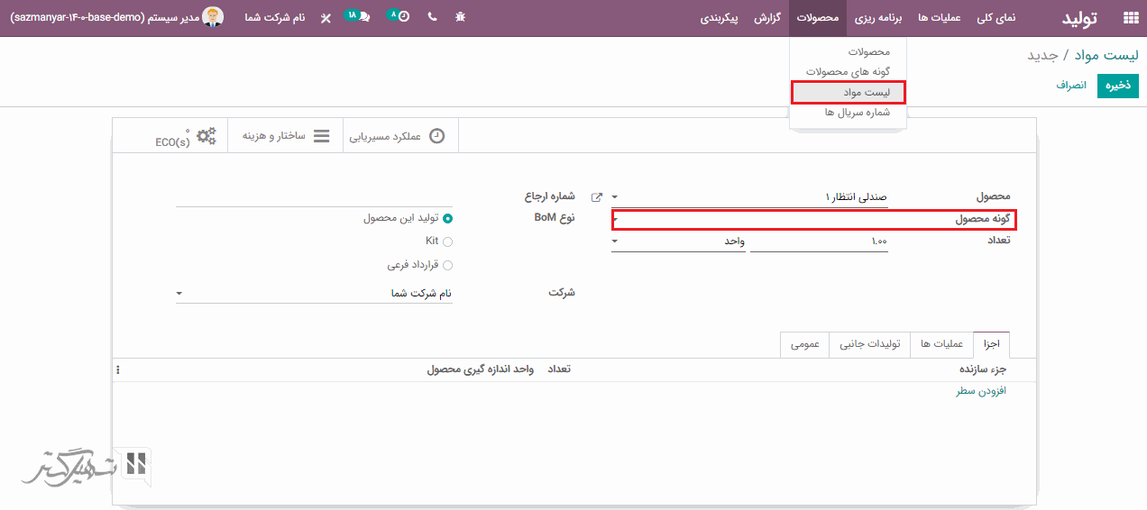
Task: Open external link icon beside product field
Action: [x=596, y=196]
